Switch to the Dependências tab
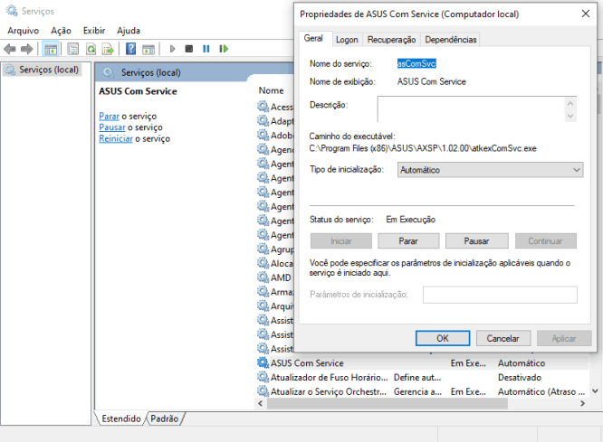The height and width of the screenshot is (442, 603). (450, 40)
